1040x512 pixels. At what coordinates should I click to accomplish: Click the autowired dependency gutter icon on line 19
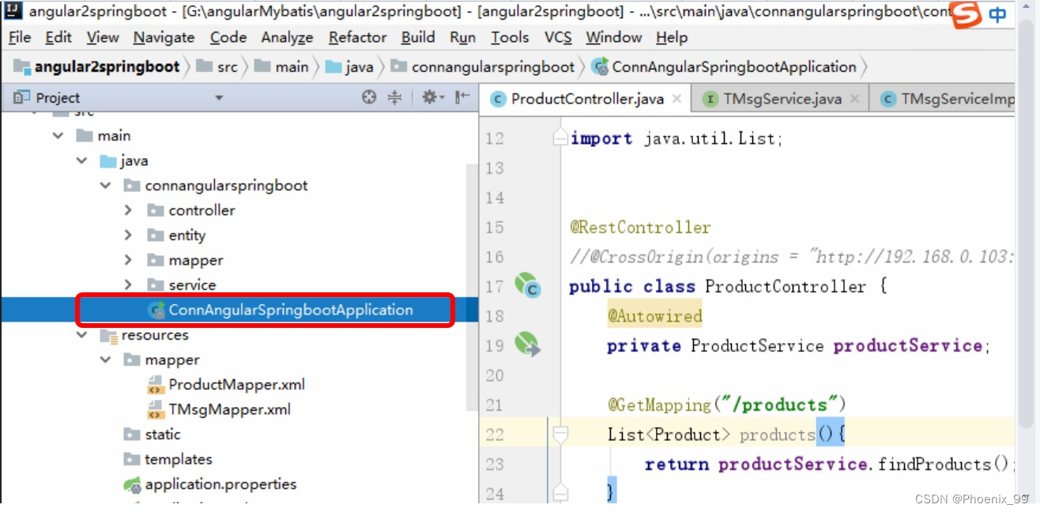(x=527, y=344)
